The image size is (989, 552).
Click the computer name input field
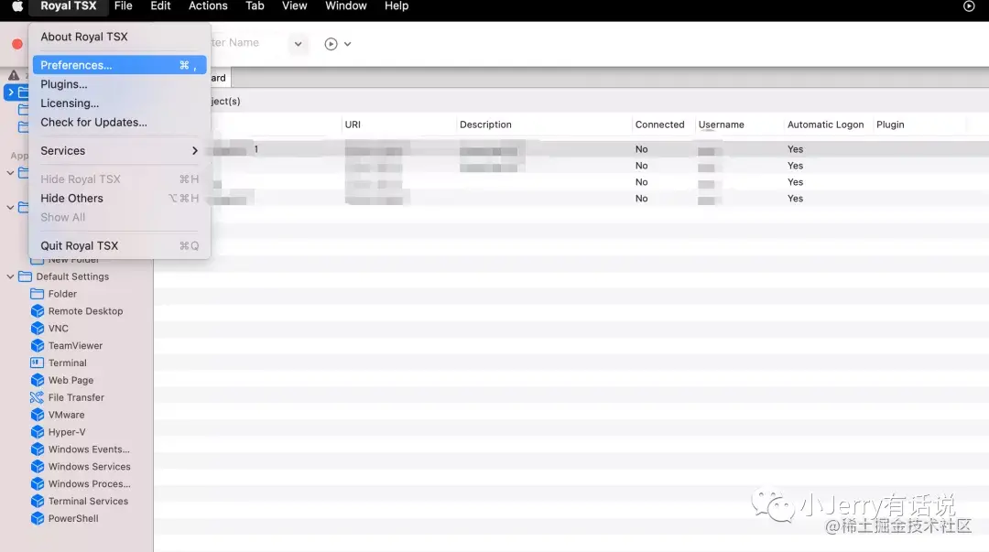[x=249, y=43]
